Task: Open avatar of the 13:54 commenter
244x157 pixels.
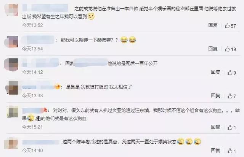Action: 11,41
